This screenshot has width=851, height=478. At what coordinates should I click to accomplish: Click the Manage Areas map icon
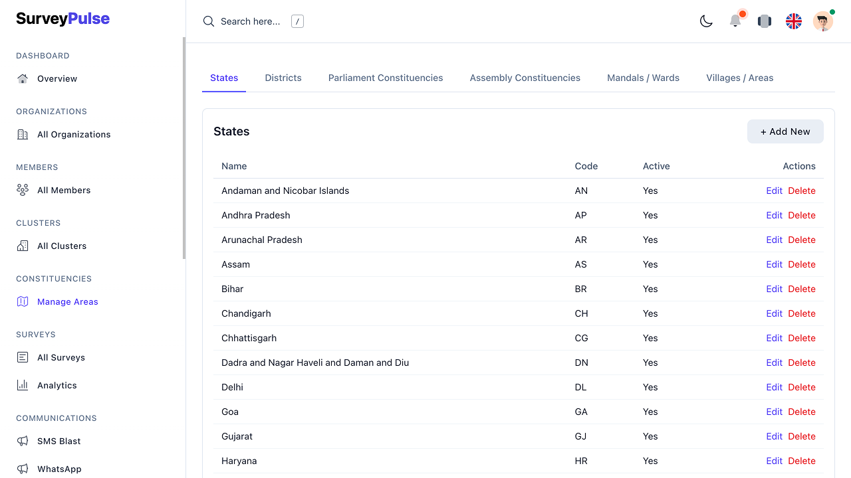point(23,301)
